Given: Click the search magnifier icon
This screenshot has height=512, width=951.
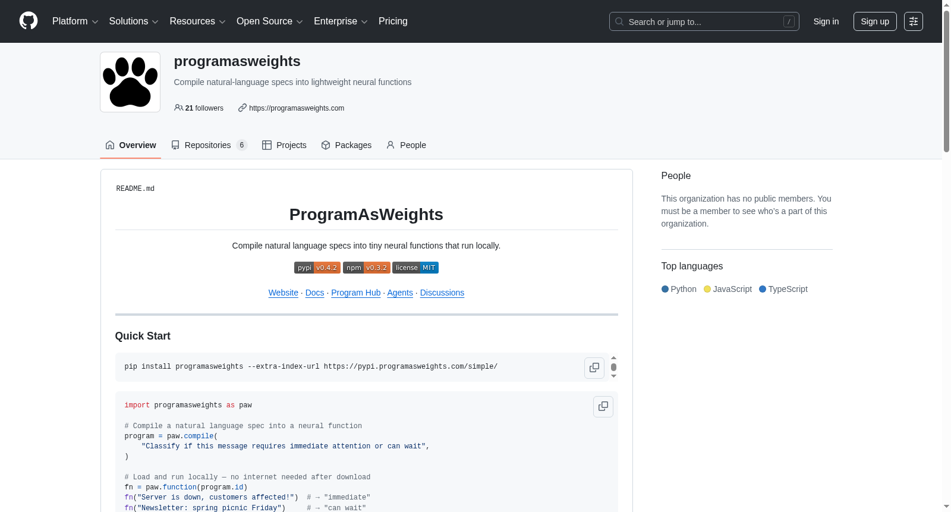Looking at the screenshot, I should pyautogui.click(x=619, y=21).
